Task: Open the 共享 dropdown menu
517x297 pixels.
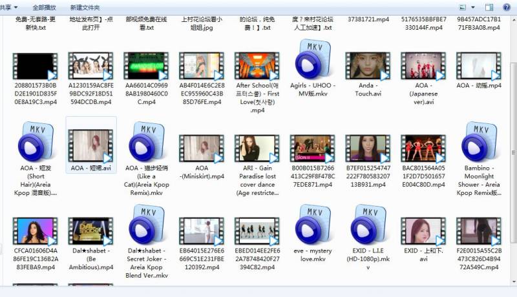Action: tap(8, 7)
